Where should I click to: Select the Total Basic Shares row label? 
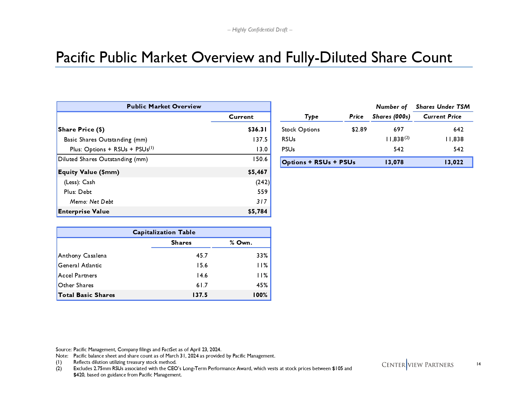pos(86,295)
